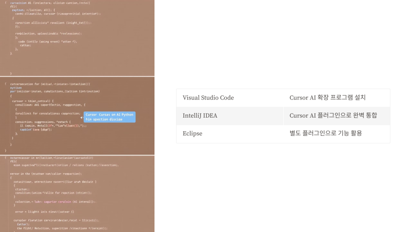The height and width of the screenshot is (232, 412).
Task: Select the bottom code screenshot panel
Action: (x=77, y=194)
